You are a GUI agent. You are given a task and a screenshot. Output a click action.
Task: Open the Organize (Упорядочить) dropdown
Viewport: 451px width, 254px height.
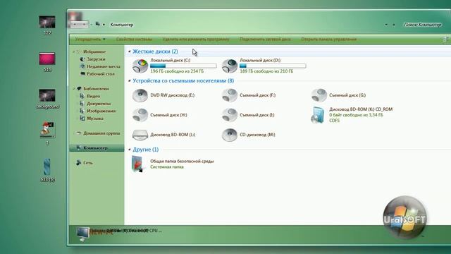pos(90,40)
